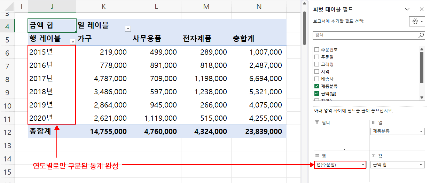Select column M header
Viewport: 430px width, 183px height.
tap(206, 6)
